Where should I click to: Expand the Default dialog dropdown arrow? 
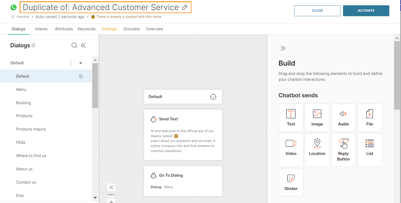(x=81, y=63)
